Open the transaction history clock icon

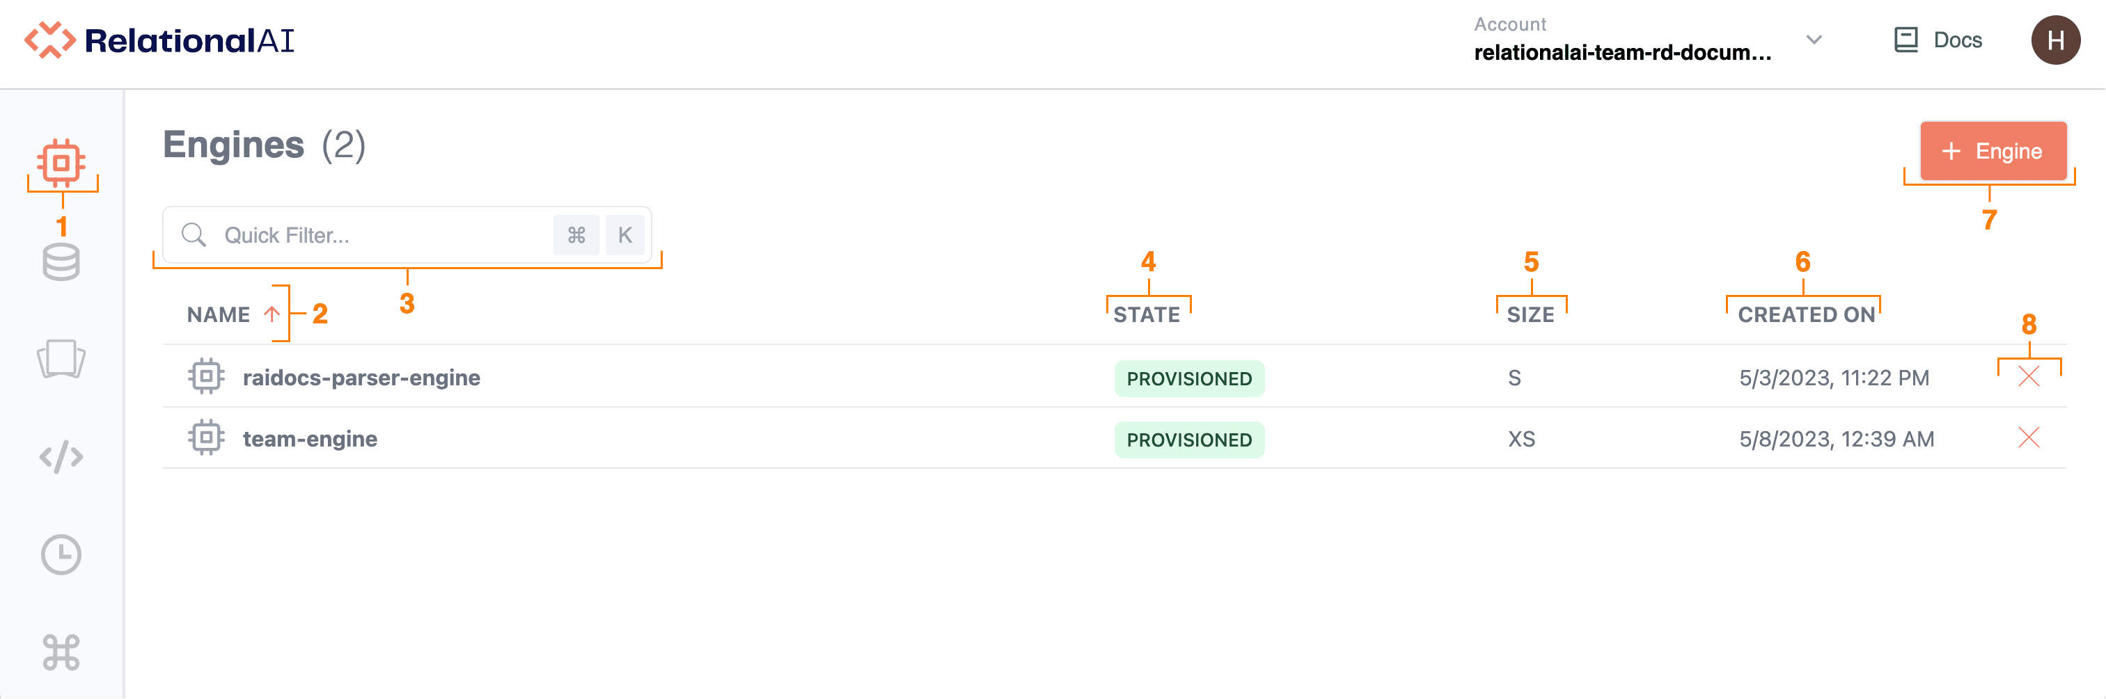click(x=61, y=555)
